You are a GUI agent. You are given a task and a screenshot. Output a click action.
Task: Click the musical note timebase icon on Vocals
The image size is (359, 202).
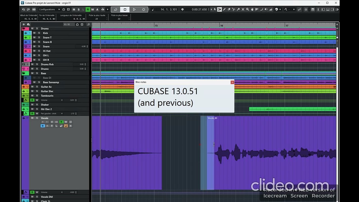tap(66, 126)
